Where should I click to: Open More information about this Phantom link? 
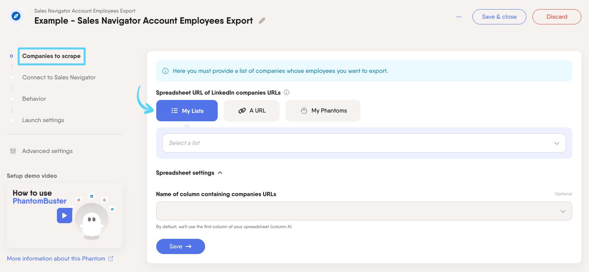coord(56,259)
